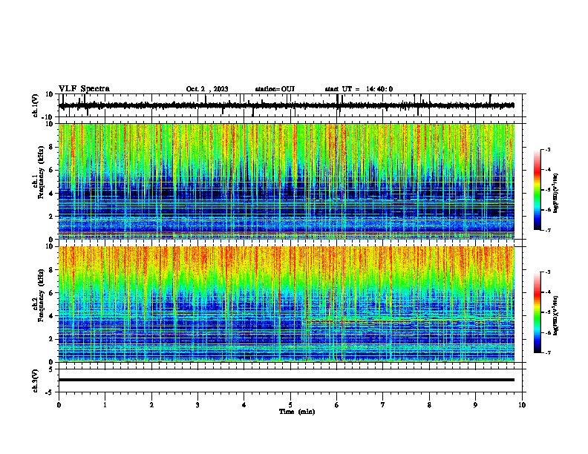Click time axis tick label "4"

click(x=244, y=405)
